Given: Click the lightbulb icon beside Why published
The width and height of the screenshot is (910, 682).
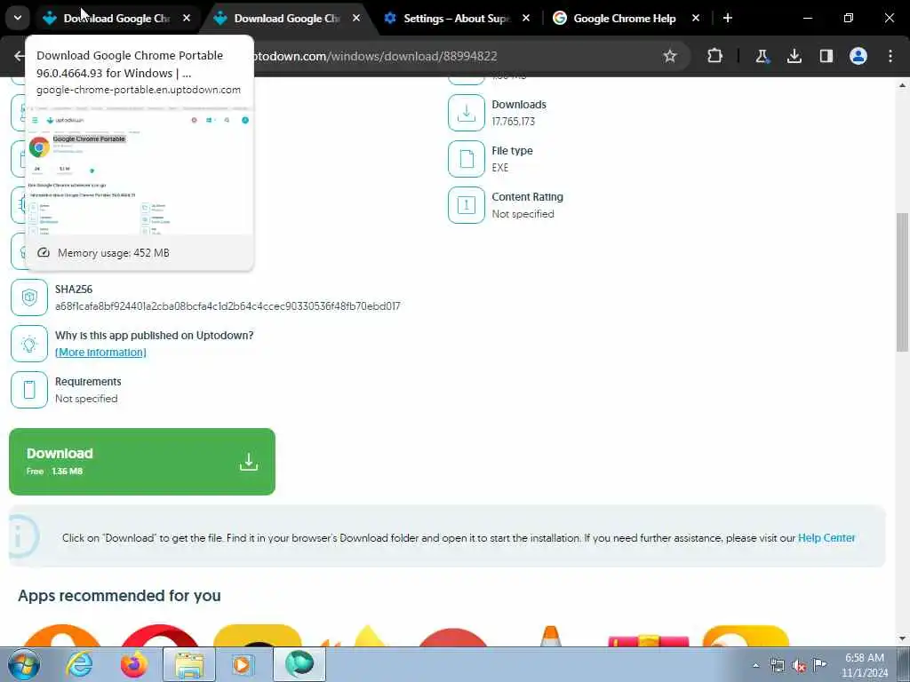Looking at the screenshot, I should pyautogui.click(x=29, y=344).
